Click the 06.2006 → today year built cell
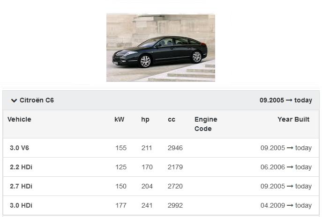Viewport: 322px width, 217px height. pos(286,167)
